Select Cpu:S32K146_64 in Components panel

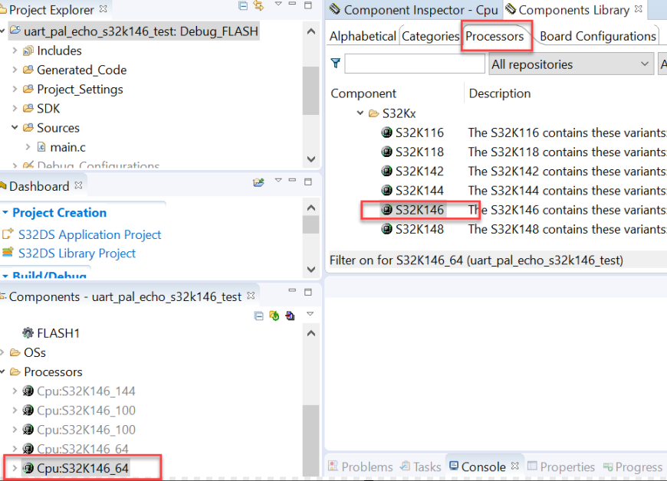point(80,468)
